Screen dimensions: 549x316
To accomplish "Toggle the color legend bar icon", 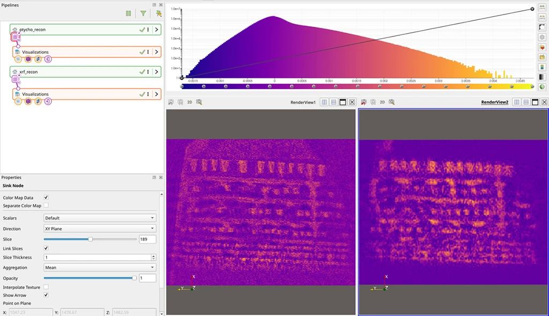I will (542, 67).
